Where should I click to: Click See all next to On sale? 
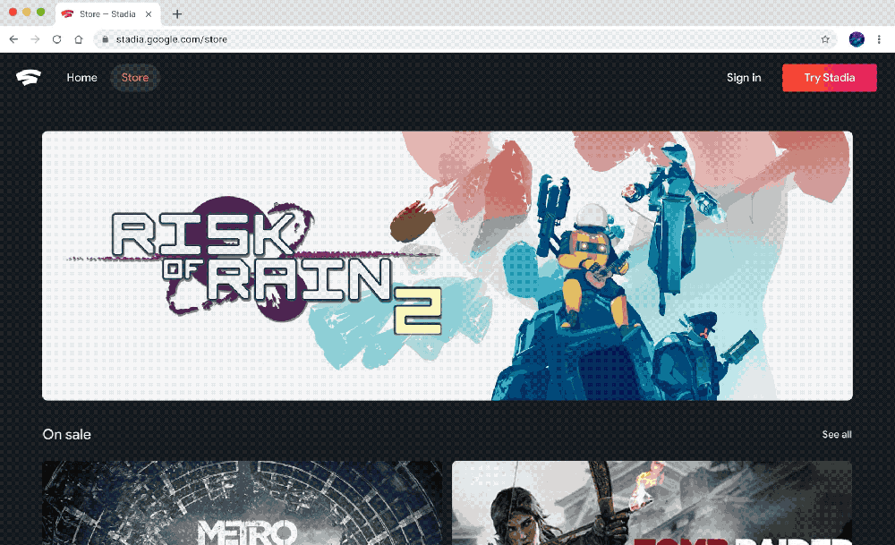pos(837,435)
